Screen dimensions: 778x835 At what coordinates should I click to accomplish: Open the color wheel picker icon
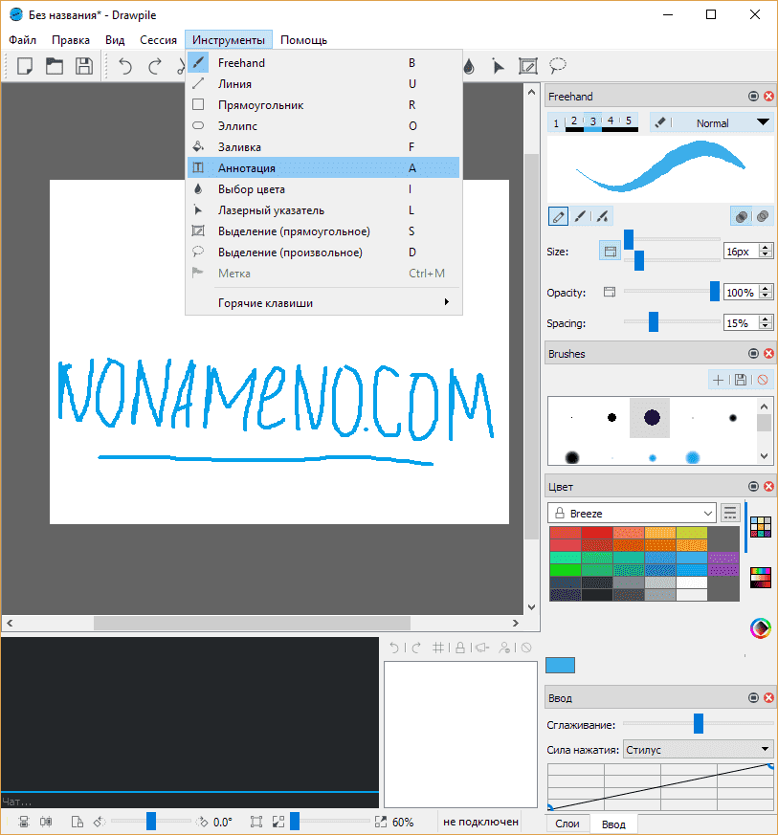tap(761, 627)
